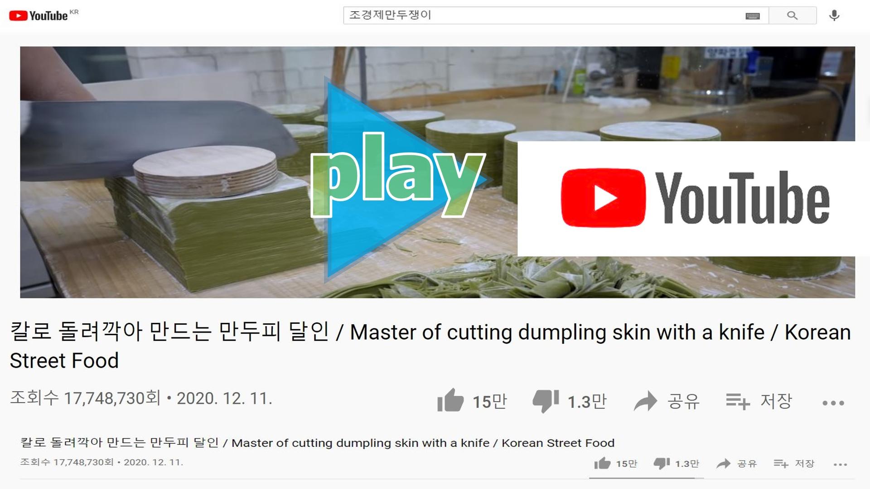Click the small 저장 save button
This screenshot has height=489, width=870.
pos(794,464)
